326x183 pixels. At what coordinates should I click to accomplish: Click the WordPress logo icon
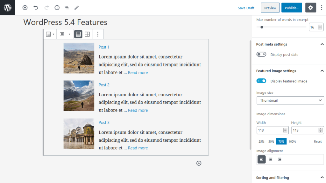[x=8, y=8]
